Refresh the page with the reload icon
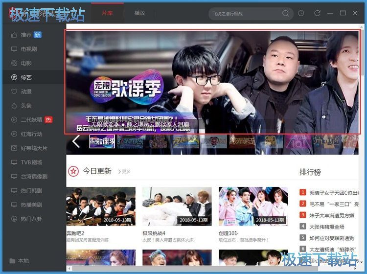This screenshot has width=367, height=274. 317,13
